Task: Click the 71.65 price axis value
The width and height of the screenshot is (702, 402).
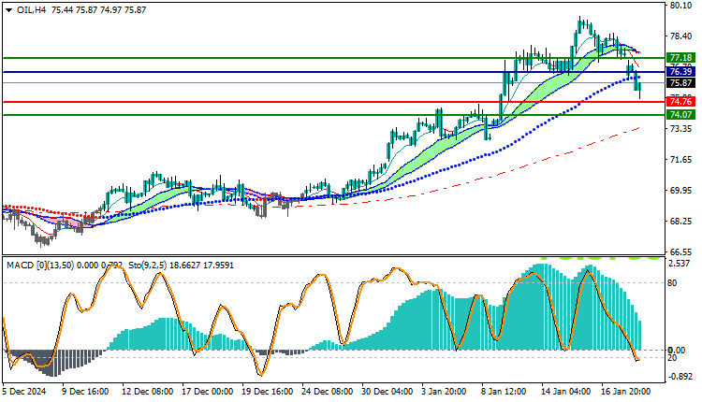Action: point(681,160)
